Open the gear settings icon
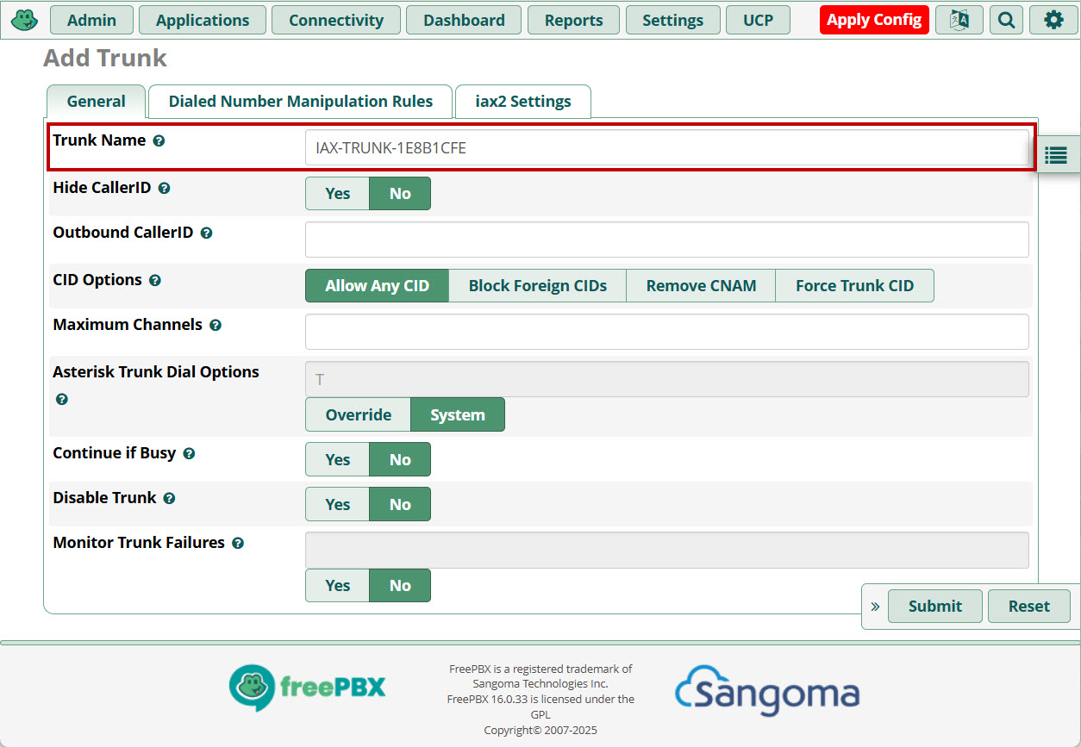The height and width of the screenshot is (747, 1081). (1053, 20)
